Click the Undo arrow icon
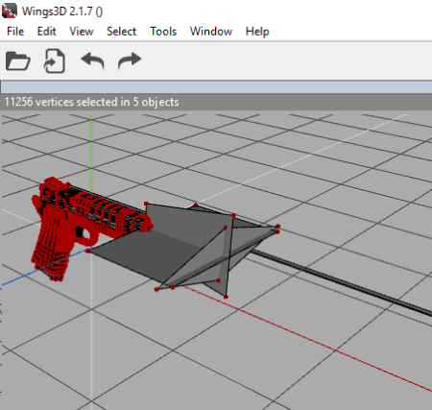This screenshot has width=432, height=410. click(92, 60)
